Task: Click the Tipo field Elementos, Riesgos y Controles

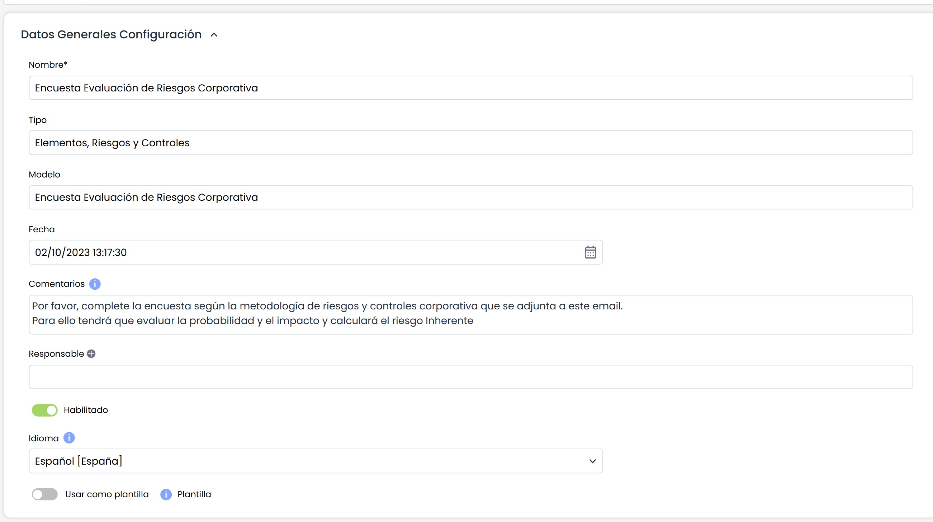Action: point(470,143)
